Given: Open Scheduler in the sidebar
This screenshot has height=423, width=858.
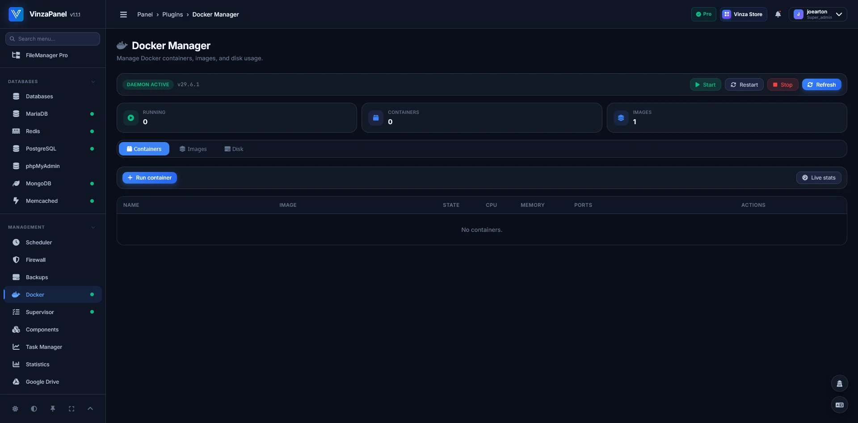Looking at the screenshot, I should [x=53, y=243].
